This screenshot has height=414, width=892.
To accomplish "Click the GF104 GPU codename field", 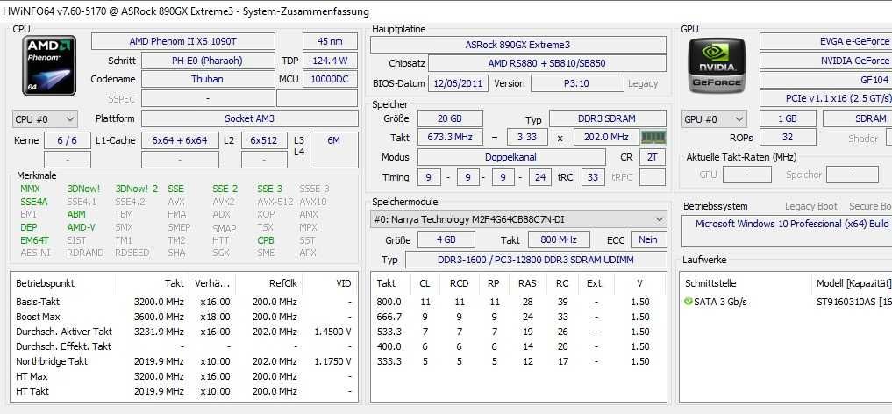I will (x=826, y=80).
